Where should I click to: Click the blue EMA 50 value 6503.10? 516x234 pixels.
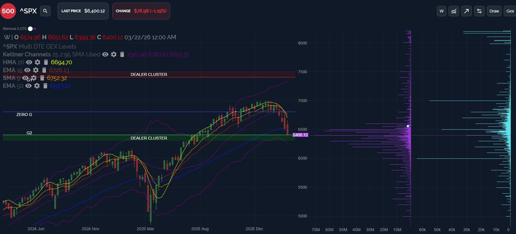(60, 86)
